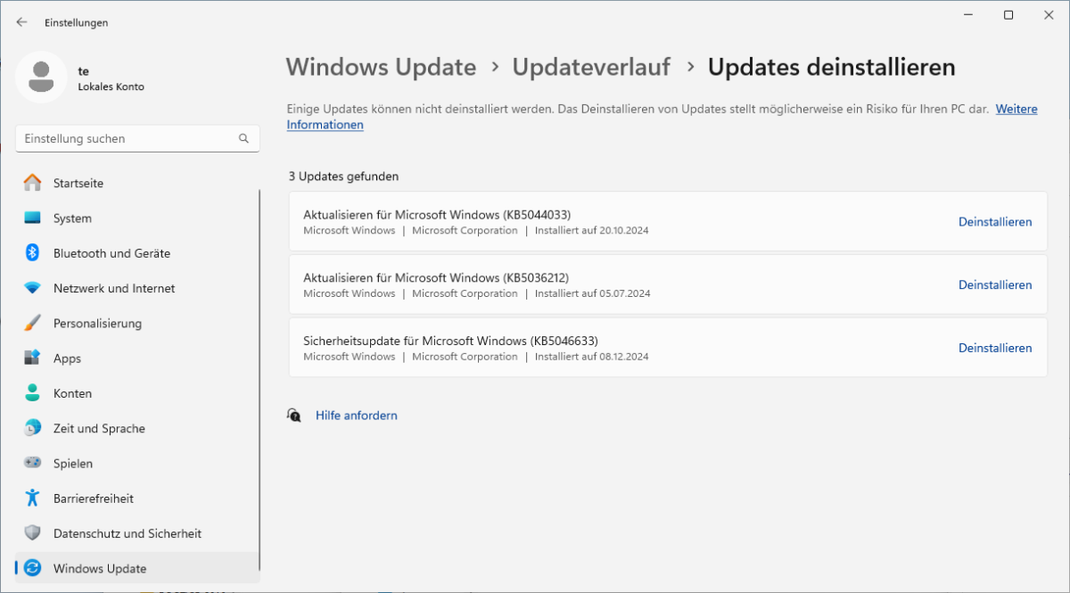1070x593 pixels.
Task: Click the Konten person icon
Action: [x=33, y=393]
